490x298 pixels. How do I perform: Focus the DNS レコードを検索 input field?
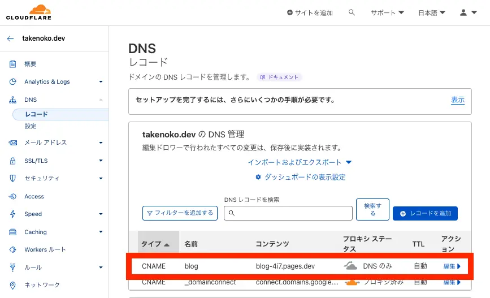(288, 213)
